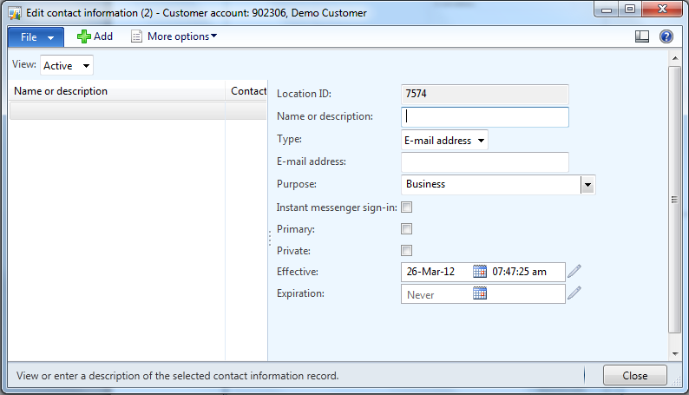Open the More options menu

[182, 36]
